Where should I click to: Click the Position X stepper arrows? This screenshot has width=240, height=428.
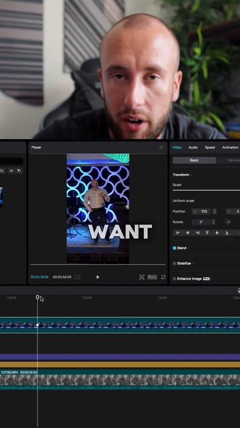215,211
